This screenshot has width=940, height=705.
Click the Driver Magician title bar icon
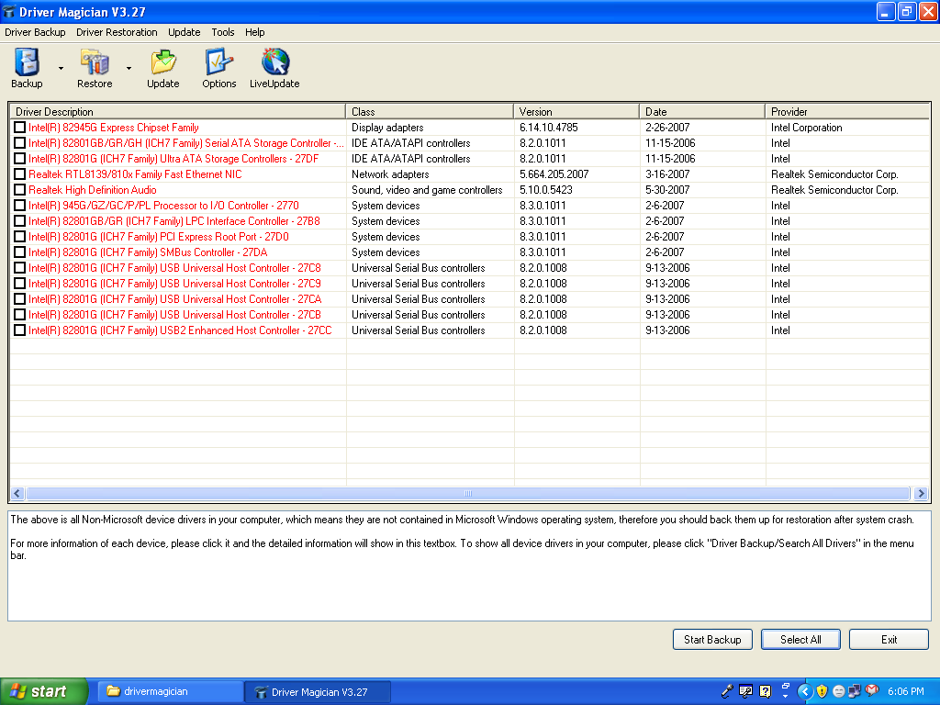9,11
